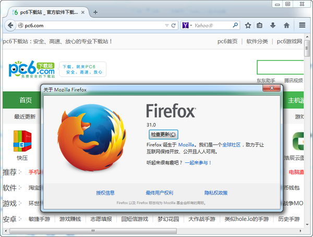Close the pc6下载站 tab
313x237 pixels.
83,13
